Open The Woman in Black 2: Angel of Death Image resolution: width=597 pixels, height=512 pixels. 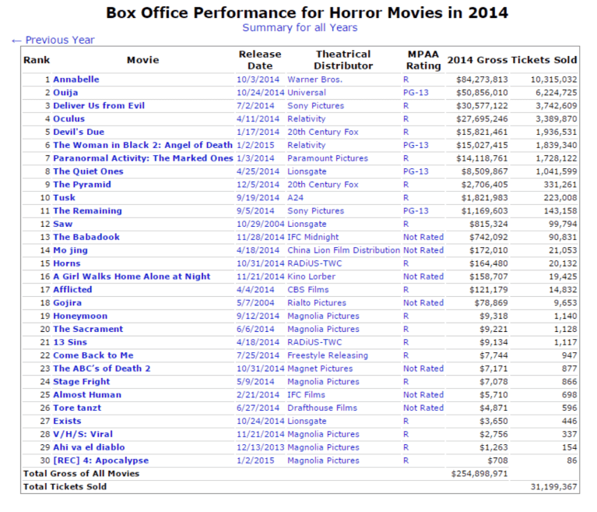pos(142,145)
